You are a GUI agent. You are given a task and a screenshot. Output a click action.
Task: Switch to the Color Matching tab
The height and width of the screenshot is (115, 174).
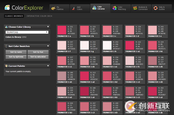pyautogui.click(x=121, y=8)
